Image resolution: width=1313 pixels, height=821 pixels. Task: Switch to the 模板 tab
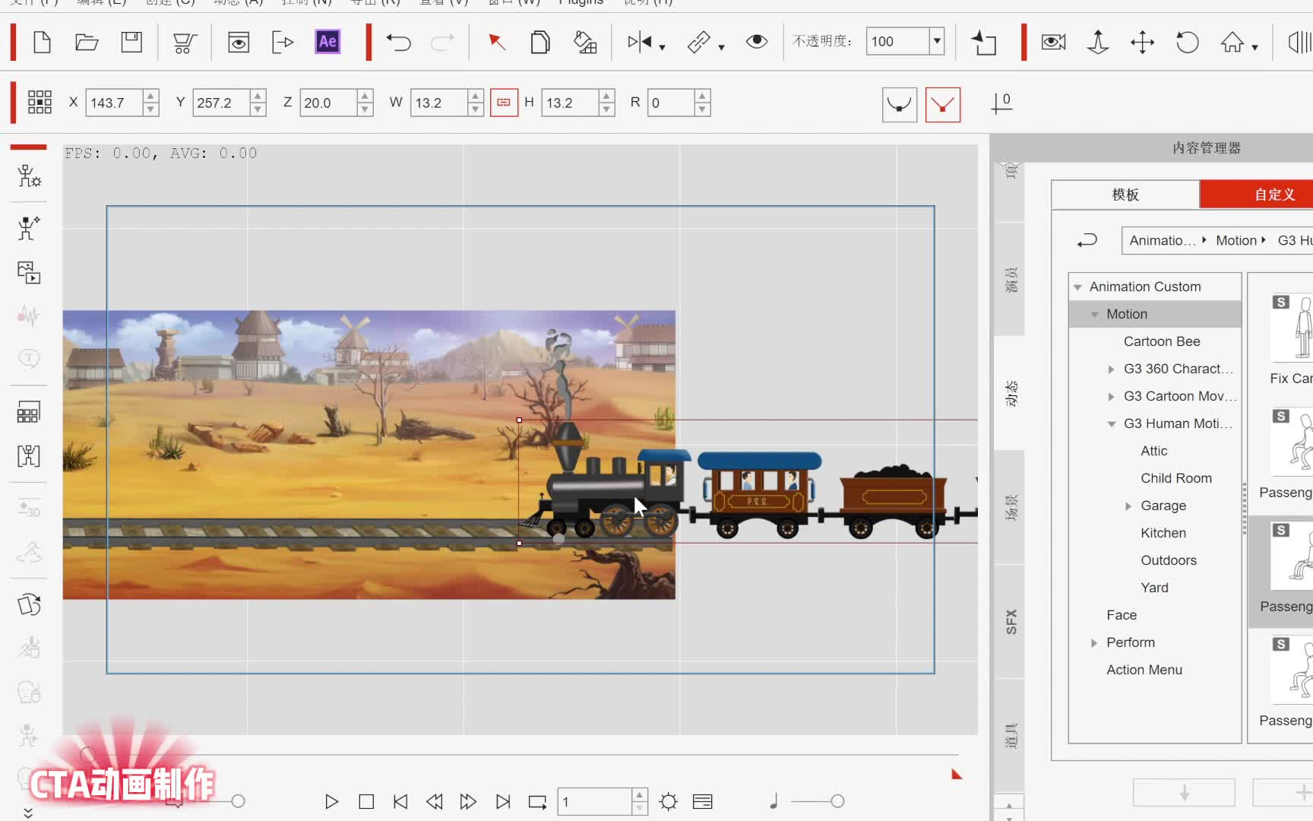click(1125, 194)
